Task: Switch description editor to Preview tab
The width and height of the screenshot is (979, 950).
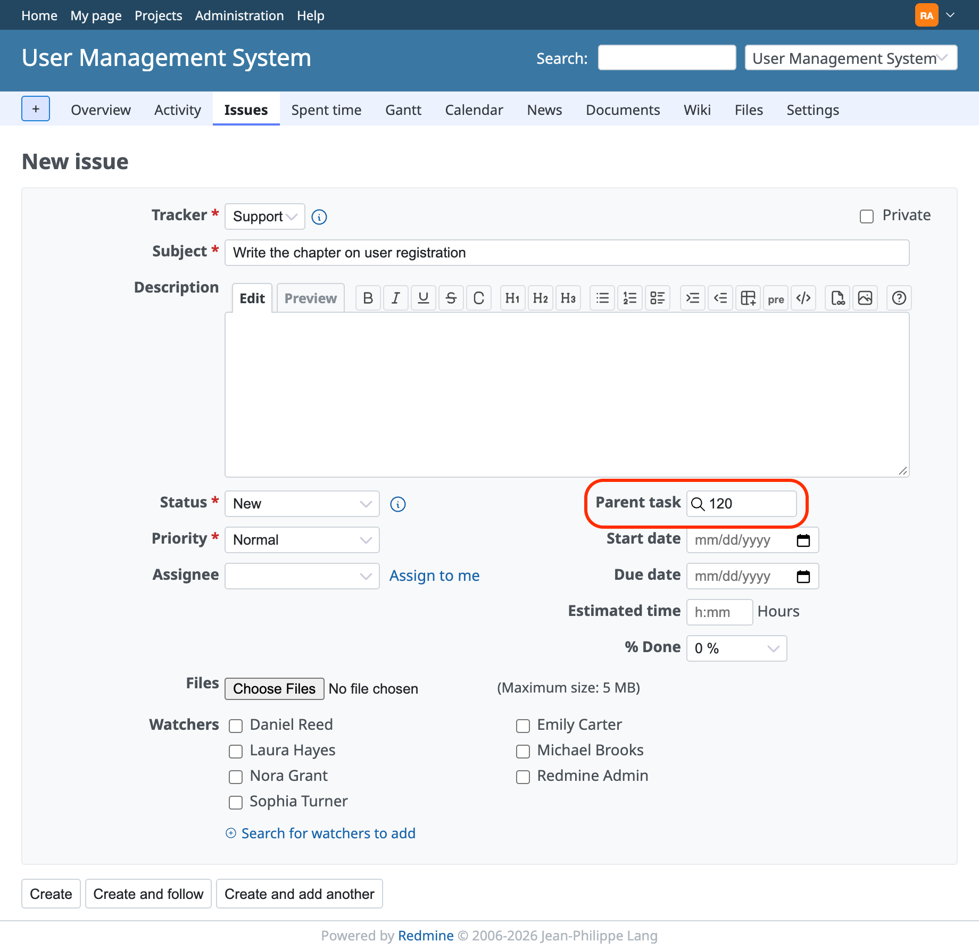Action: [x=311, y=298]
